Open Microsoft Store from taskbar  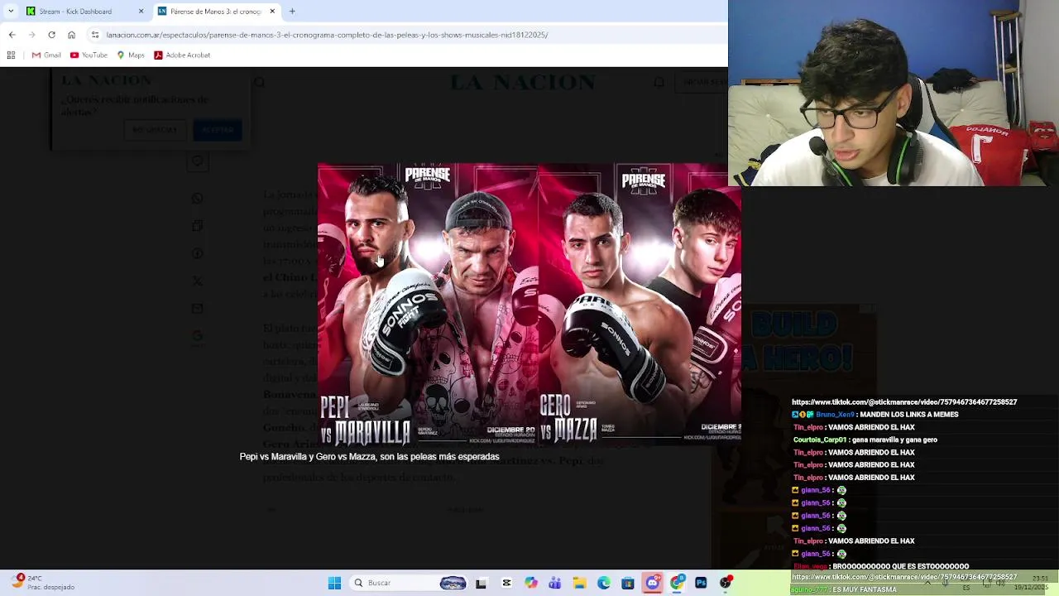coord(628,583)
